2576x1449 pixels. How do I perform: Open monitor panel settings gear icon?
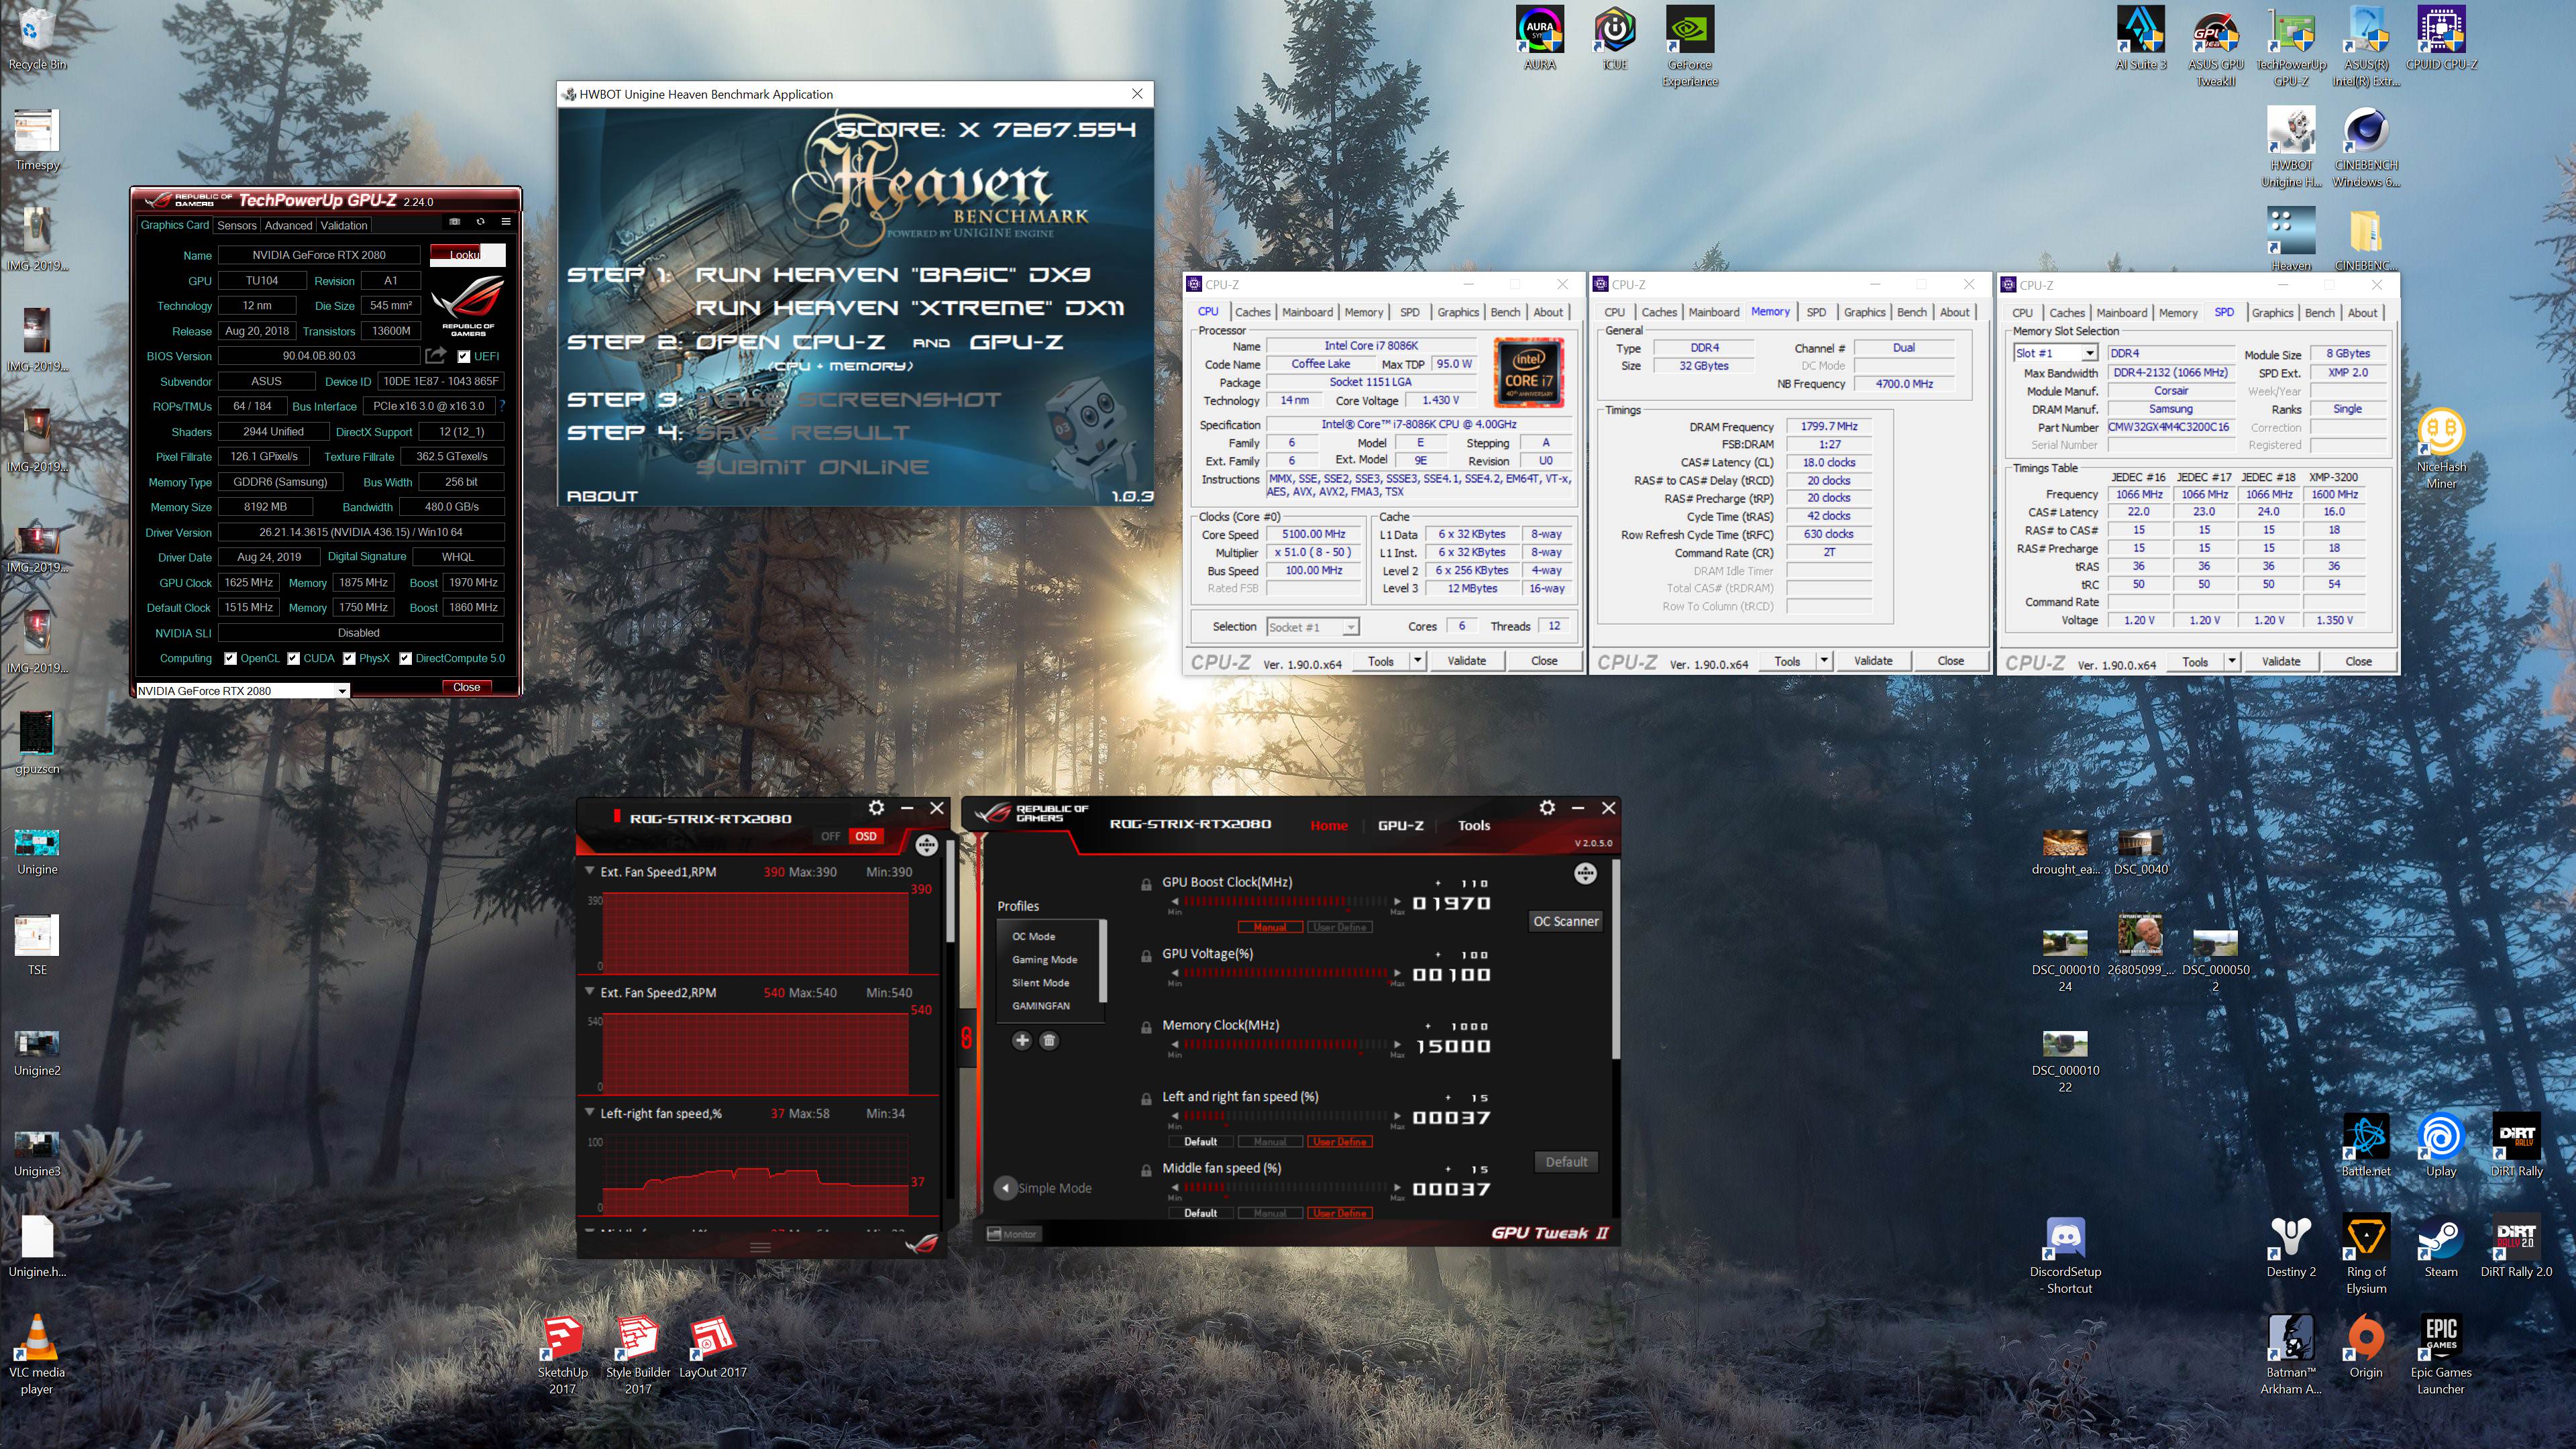[876, 807]
